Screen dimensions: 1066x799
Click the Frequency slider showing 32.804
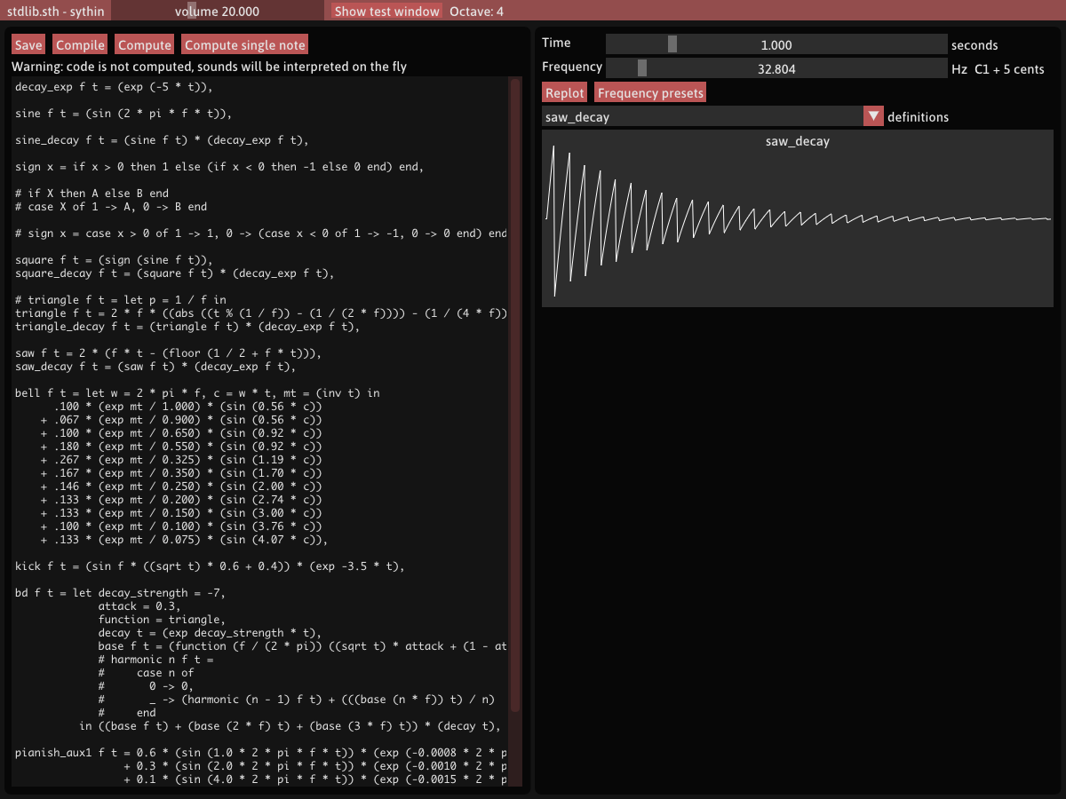pyautogui.click(x=776, y=68)
